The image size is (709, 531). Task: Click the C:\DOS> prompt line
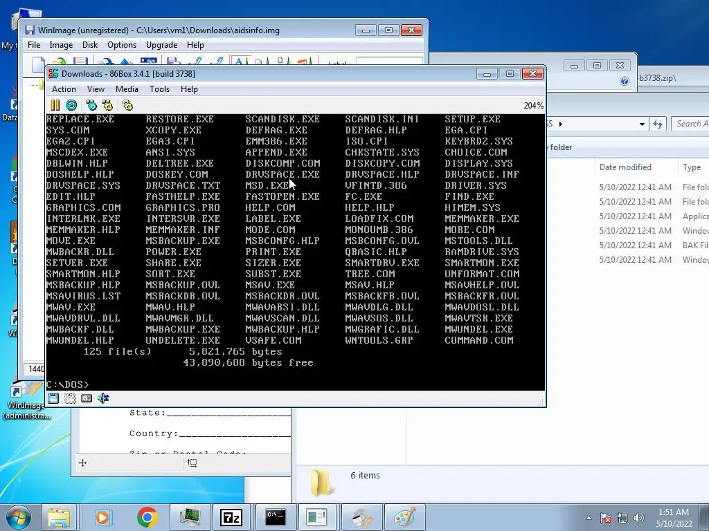pyautogui.click(x=68, y=384)
